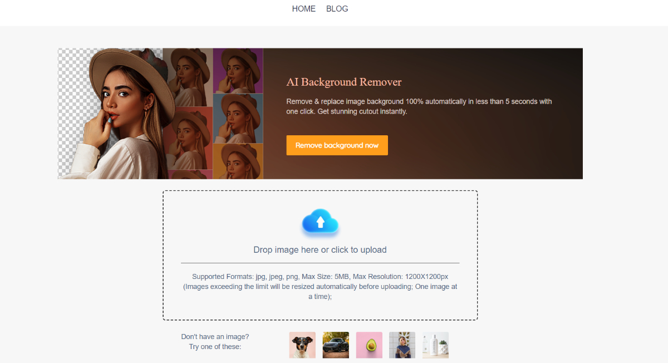The height and width of the screenshot is (363, 668).
Task: Click the Drop image here upload text
Action: (x=320, y=249)
